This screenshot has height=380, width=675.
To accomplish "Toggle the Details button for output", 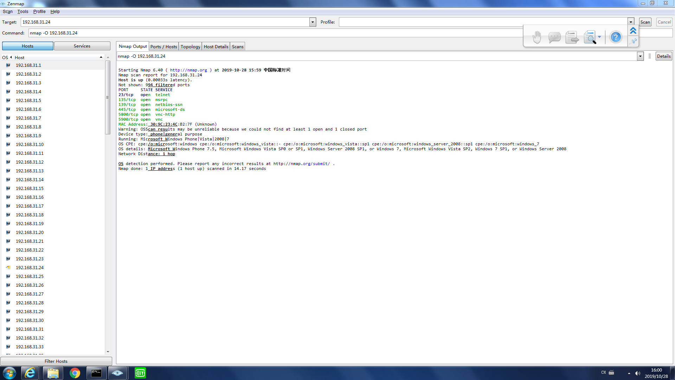I will pos(663,56).
